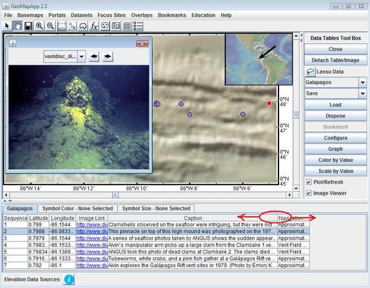Open the Education menu
The height and width of the screenshot is (288, 370).
pyautogui.click(x=203, y=15)
